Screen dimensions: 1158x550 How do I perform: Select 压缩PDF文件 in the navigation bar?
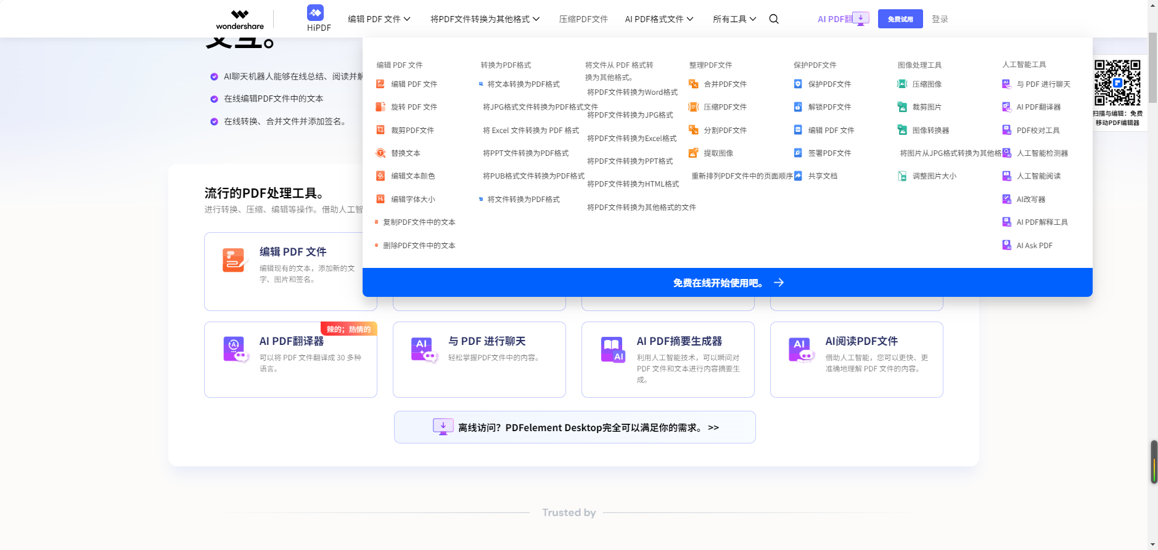point(583,19)
